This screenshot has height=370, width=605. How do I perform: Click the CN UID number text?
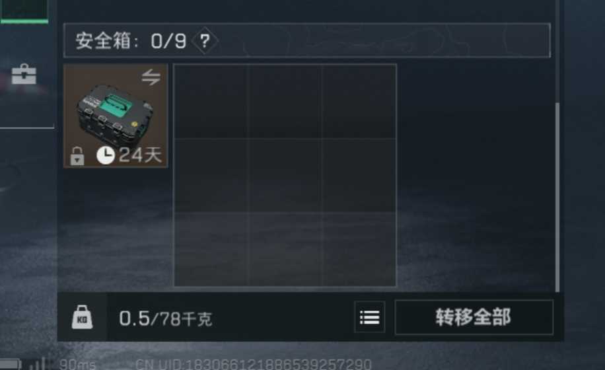point(254,364)
